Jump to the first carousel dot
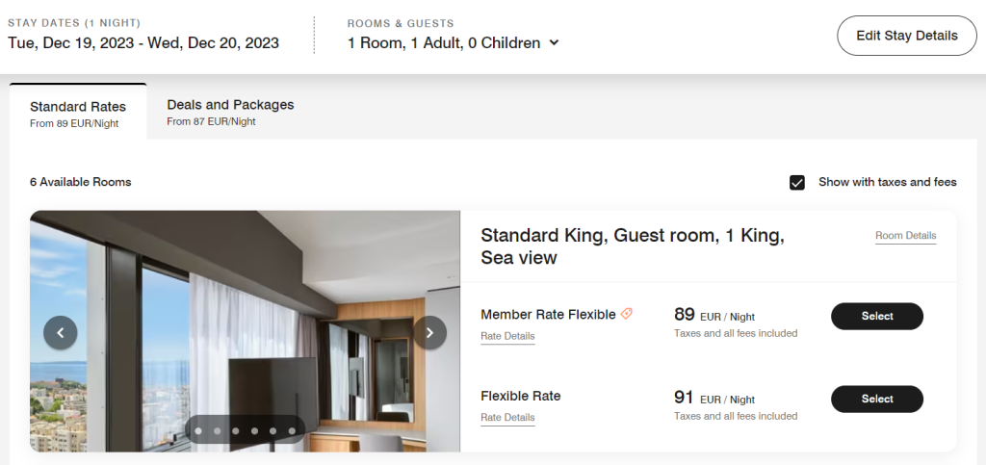This screenshot has height=465, width=986. (198, 431)
